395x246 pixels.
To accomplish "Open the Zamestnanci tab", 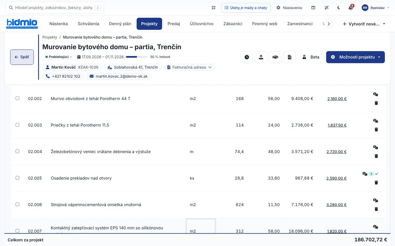I will pos(300,24).
